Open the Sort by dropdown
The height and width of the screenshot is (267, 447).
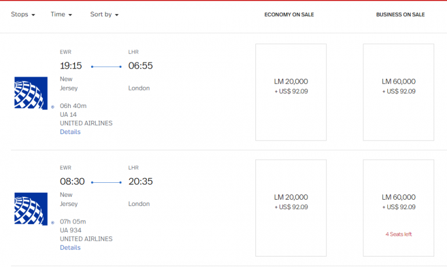104,15
